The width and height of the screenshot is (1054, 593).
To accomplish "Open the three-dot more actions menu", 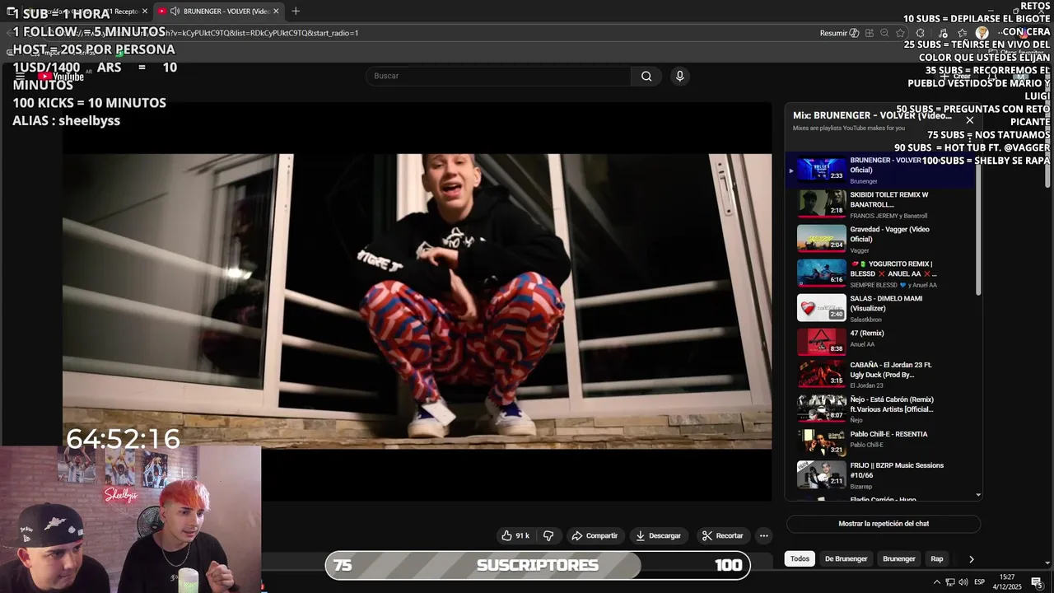I will 763,535.
